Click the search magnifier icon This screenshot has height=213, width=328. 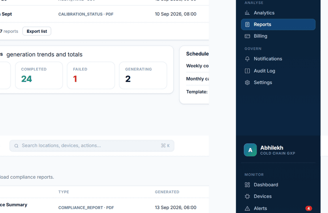tap(16, 146)
